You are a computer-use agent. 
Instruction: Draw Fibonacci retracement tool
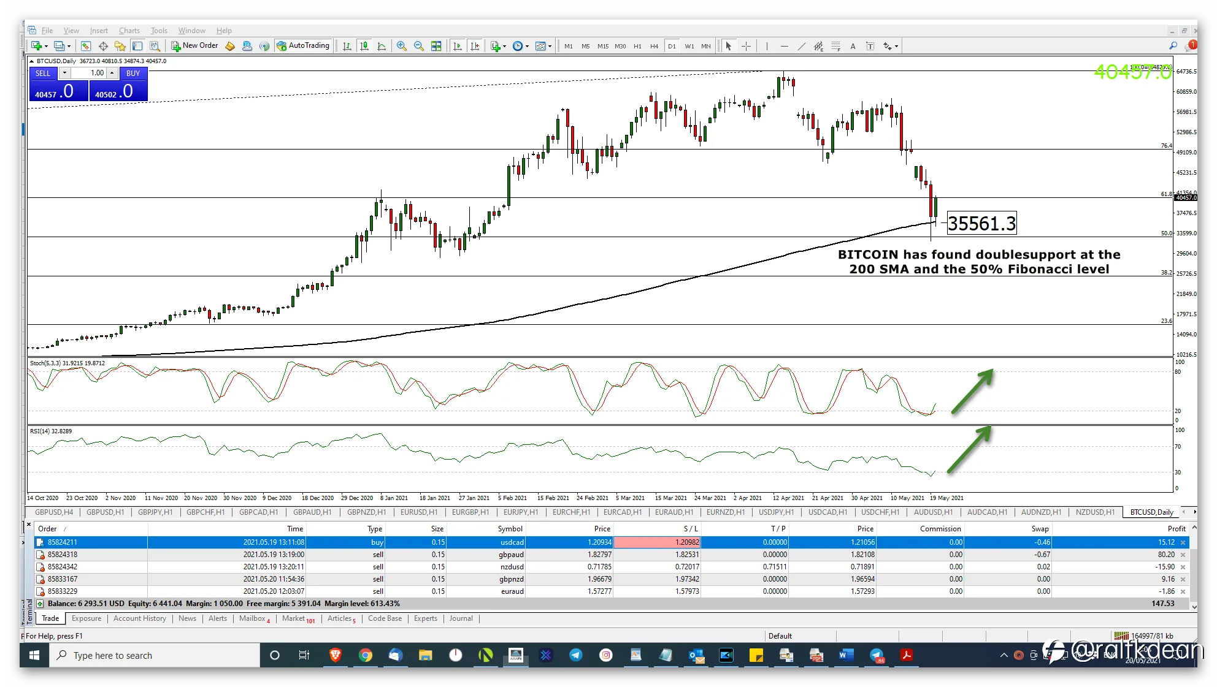(x=835, y=46)
